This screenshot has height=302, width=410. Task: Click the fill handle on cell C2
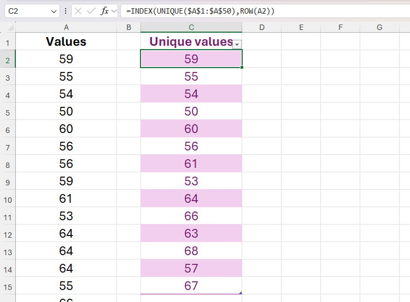pos(242,67)
